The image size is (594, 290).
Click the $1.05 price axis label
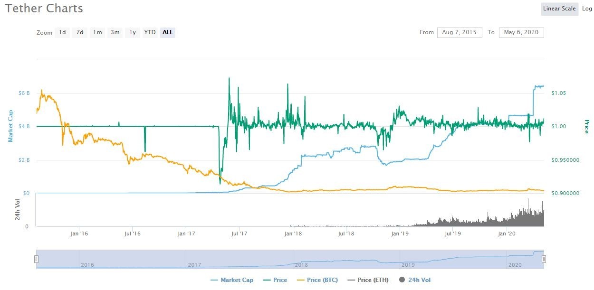[x=558, y=93]
